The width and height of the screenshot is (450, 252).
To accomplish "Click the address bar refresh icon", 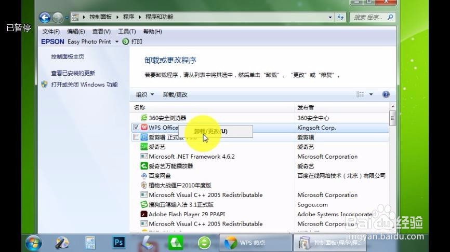I will [x=341, y=17].
